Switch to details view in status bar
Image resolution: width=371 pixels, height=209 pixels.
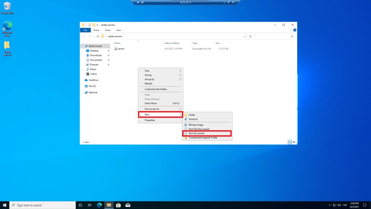[x=290, y=142]
